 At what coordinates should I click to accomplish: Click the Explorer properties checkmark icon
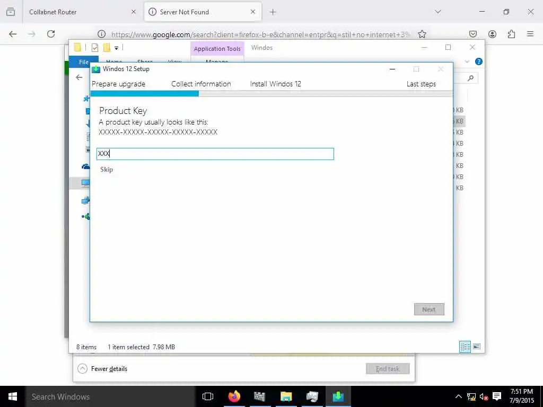click(x=95, y=48)
